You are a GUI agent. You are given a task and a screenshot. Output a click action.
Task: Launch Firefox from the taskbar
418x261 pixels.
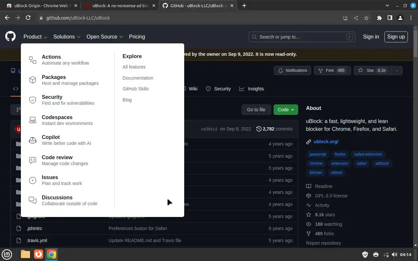(39, 254)
